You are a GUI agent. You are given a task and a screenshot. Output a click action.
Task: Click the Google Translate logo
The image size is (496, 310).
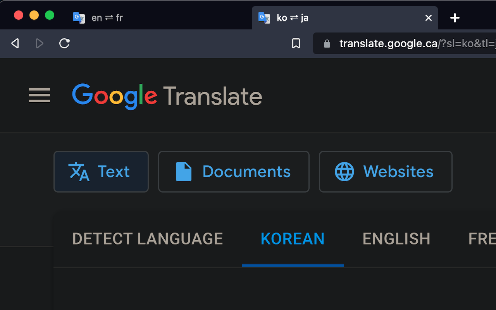click(x=167, y=96)
